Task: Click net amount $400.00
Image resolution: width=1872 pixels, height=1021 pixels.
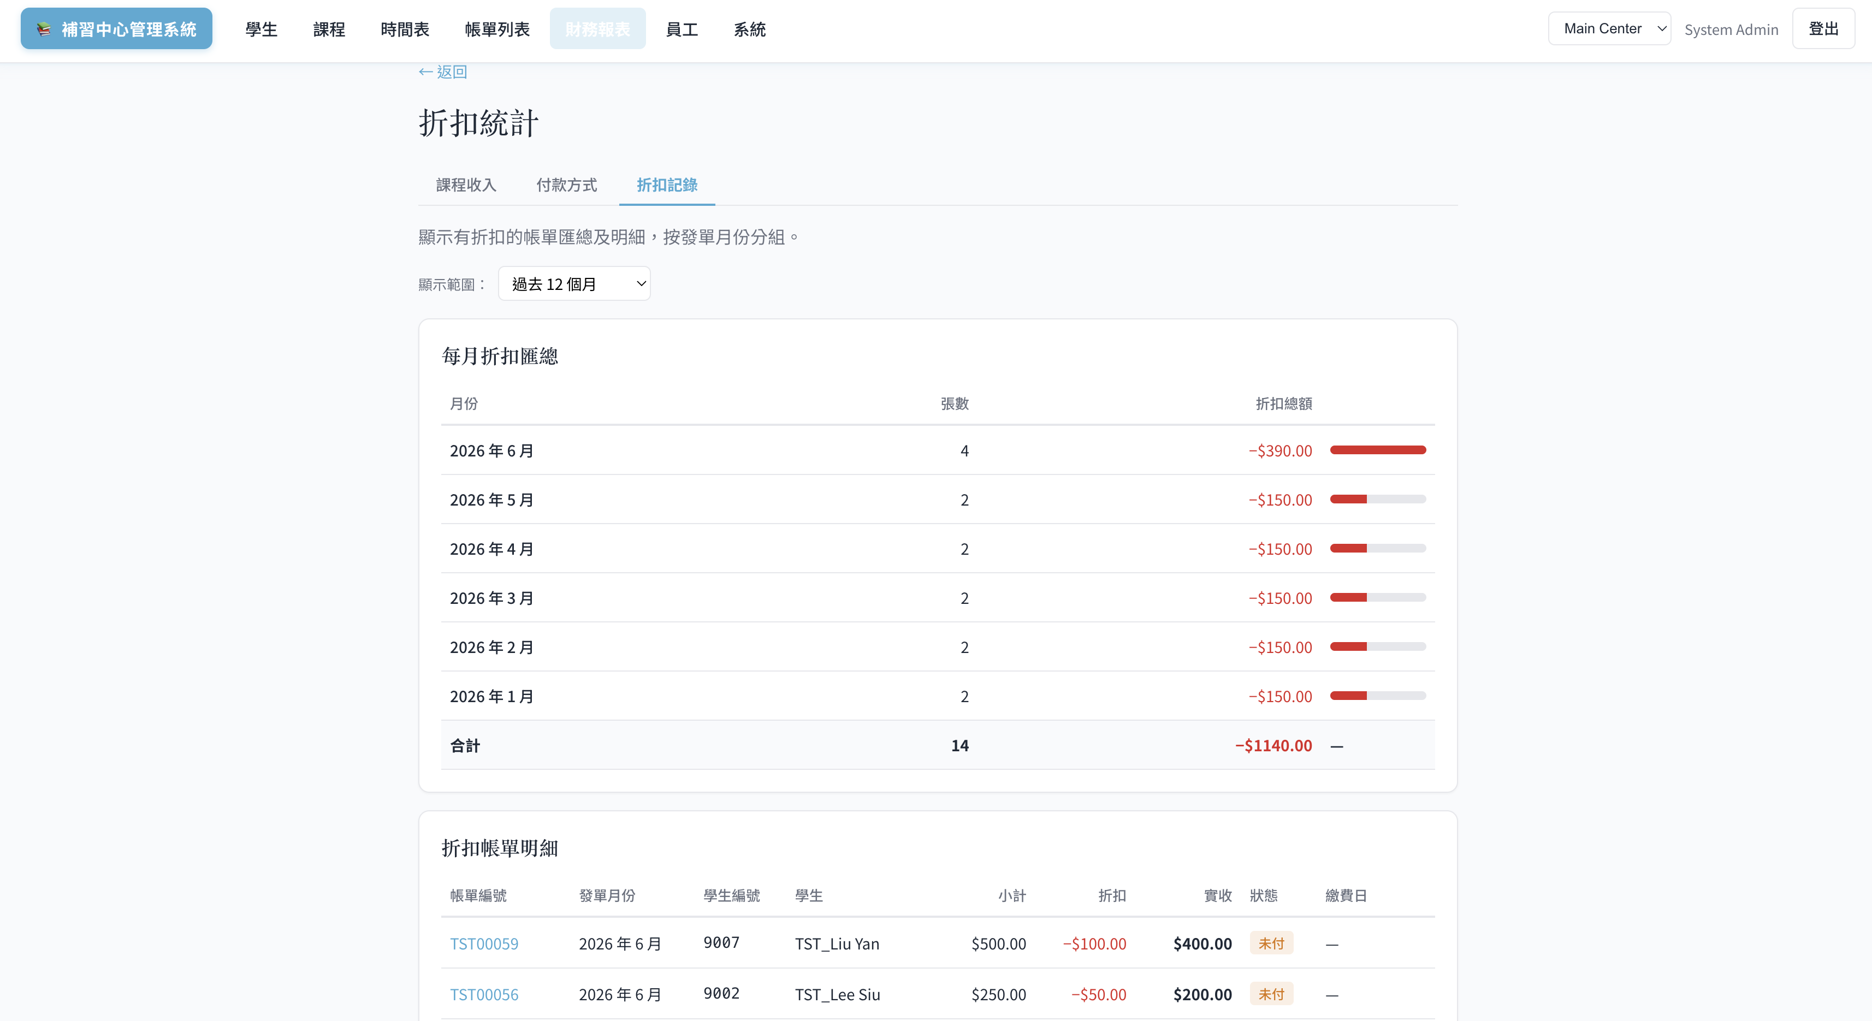Action: pos(1202,944)
